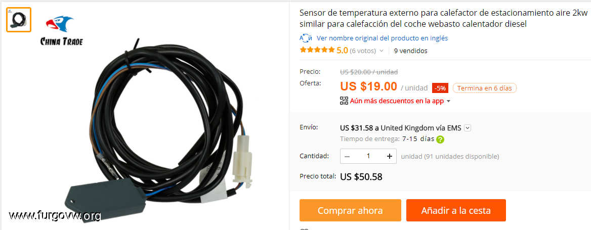Click the 'Comprar ahora' button

point(350,210)
